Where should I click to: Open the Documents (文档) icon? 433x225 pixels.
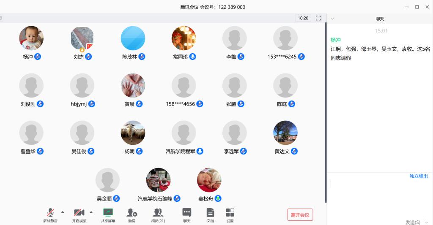(x=210, y=213)
